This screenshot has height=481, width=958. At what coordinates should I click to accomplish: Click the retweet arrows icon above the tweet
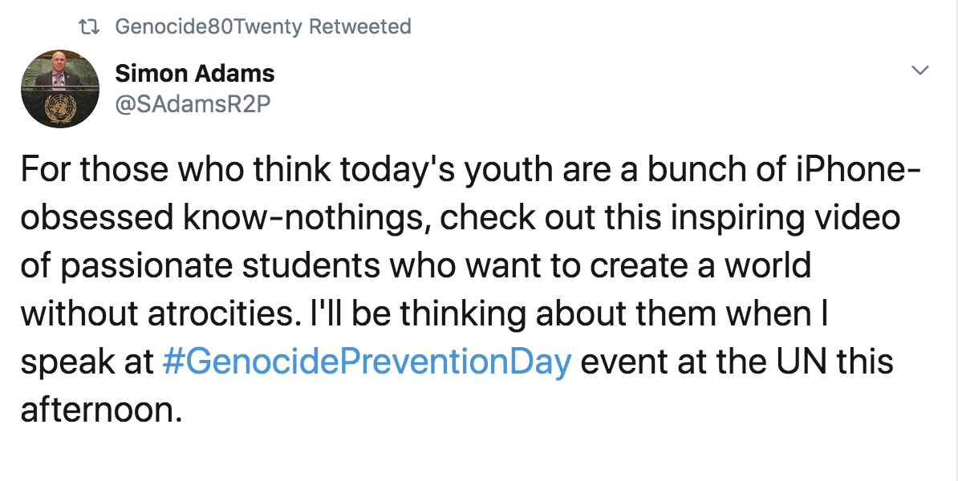point(90,27)
